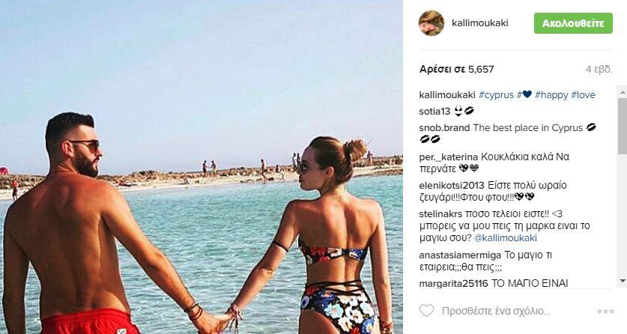Like the post with the heart icon
This screenshot has width=627, height=334.
(x=427, y=311)
